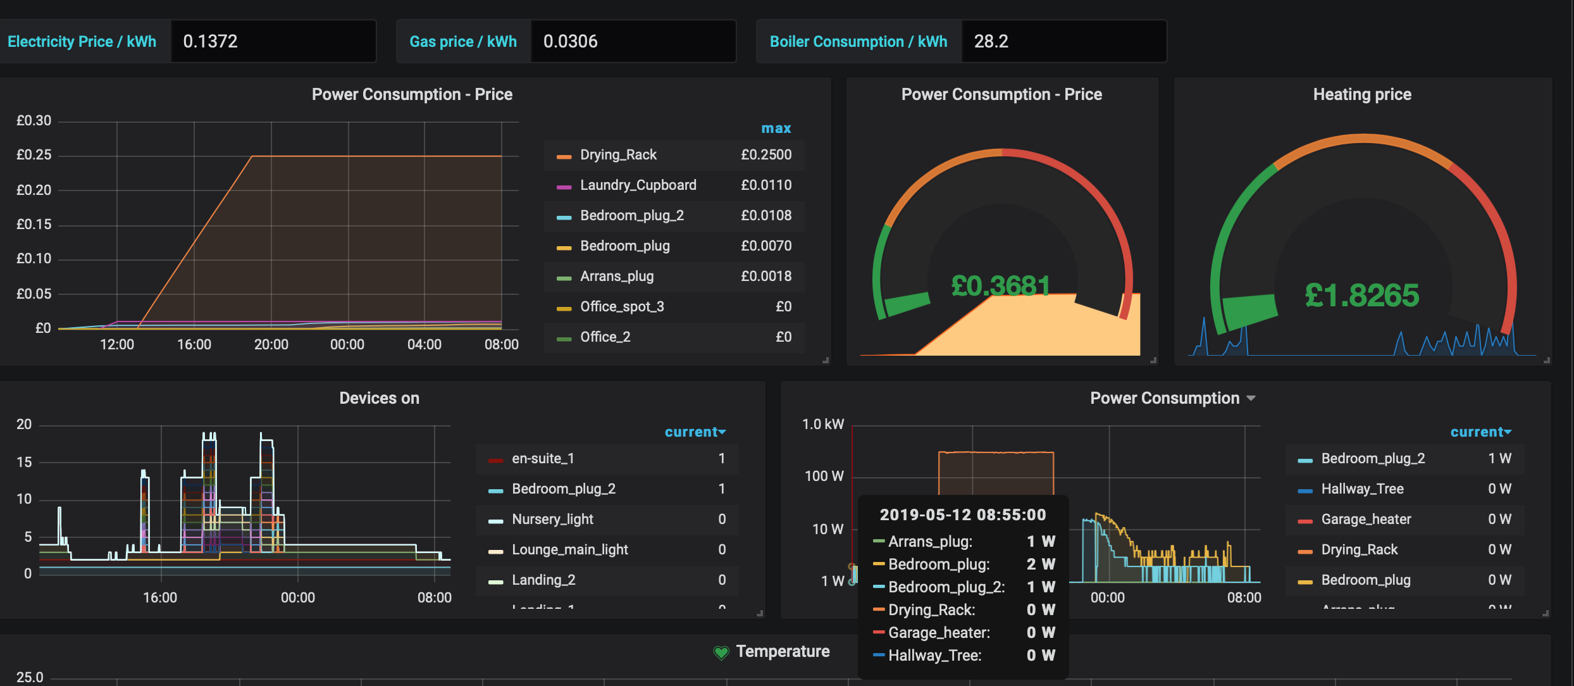Click the Nursery_light series color icon
The width and height of the screenshot is (1574, 686).
coord(495,521)
